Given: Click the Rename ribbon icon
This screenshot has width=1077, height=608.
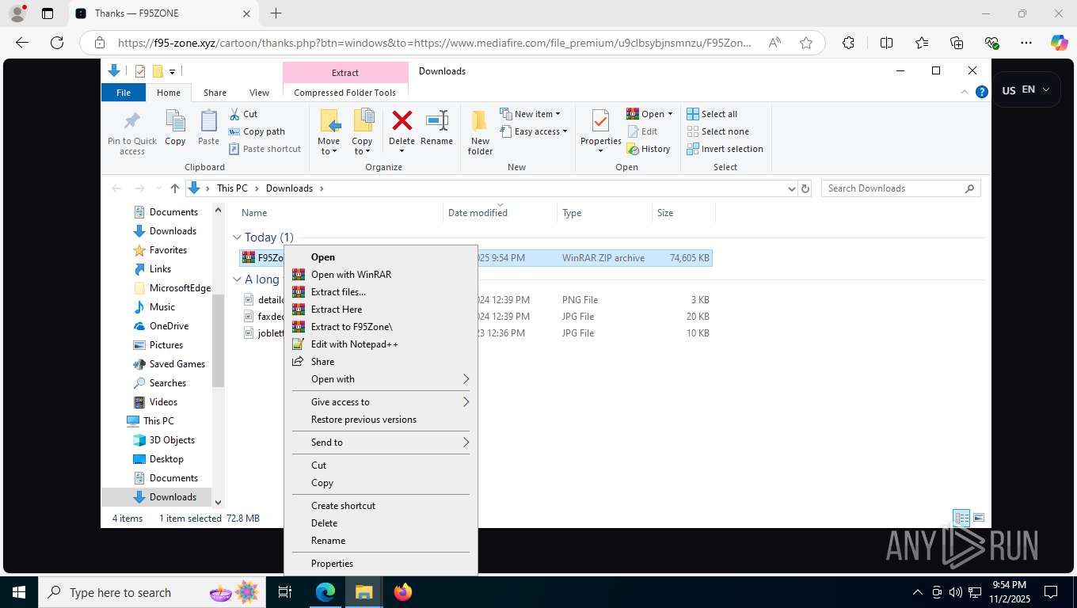Looking at the screenshot, I should (437, 120).
